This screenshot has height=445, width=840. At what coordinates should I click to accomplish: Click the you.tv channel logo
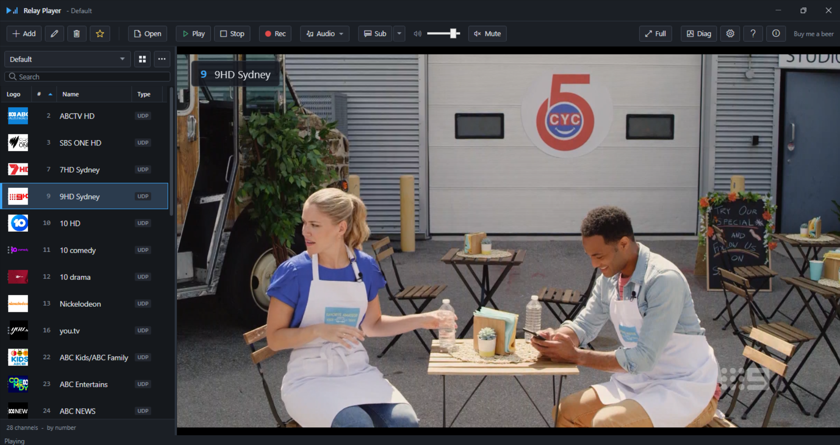pos(18,330)
